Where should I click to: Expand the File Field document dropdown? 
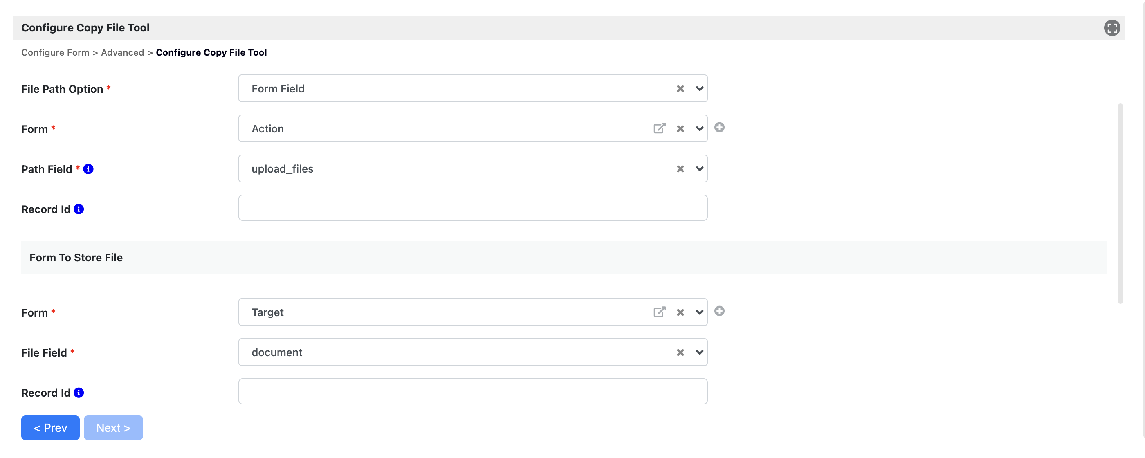pyautogui.click(x=699, y=352)
